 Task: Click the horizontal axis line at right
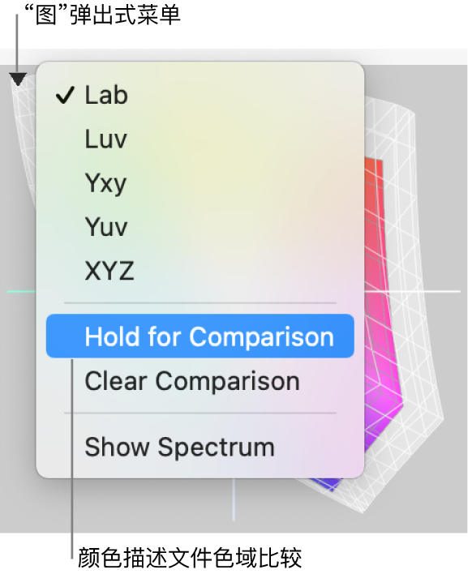[412, 291]
